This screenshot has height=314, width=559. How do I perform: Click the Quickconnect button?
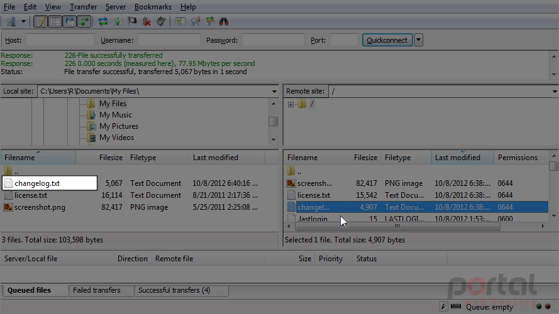click(387, 40)
